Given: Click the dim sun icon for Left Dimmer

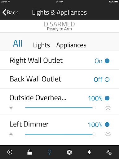Looking at the screenshot, I should (11, 134).
